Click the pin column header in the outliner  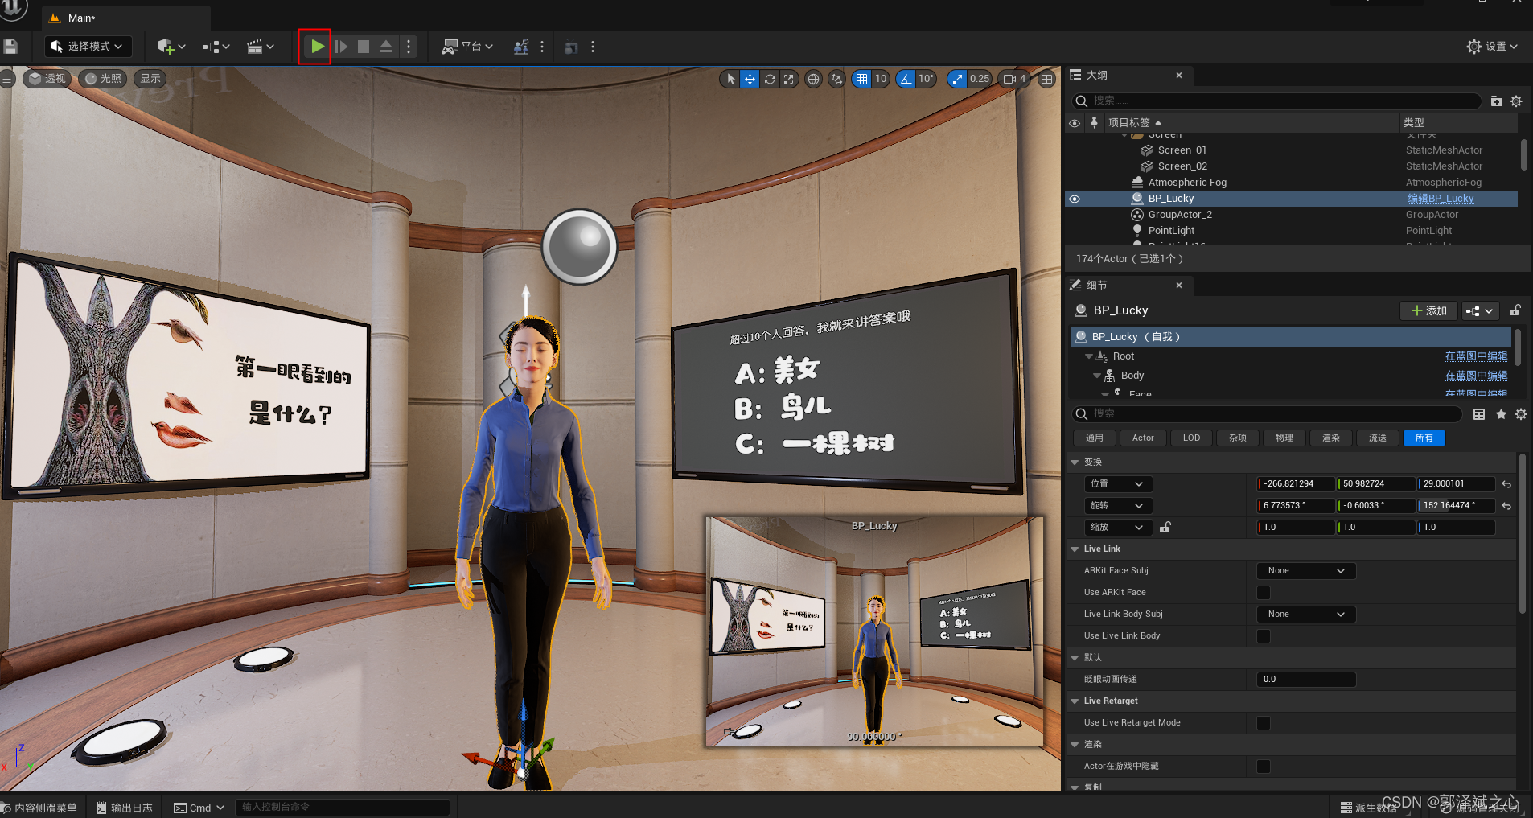click(x=1094, y=122)
